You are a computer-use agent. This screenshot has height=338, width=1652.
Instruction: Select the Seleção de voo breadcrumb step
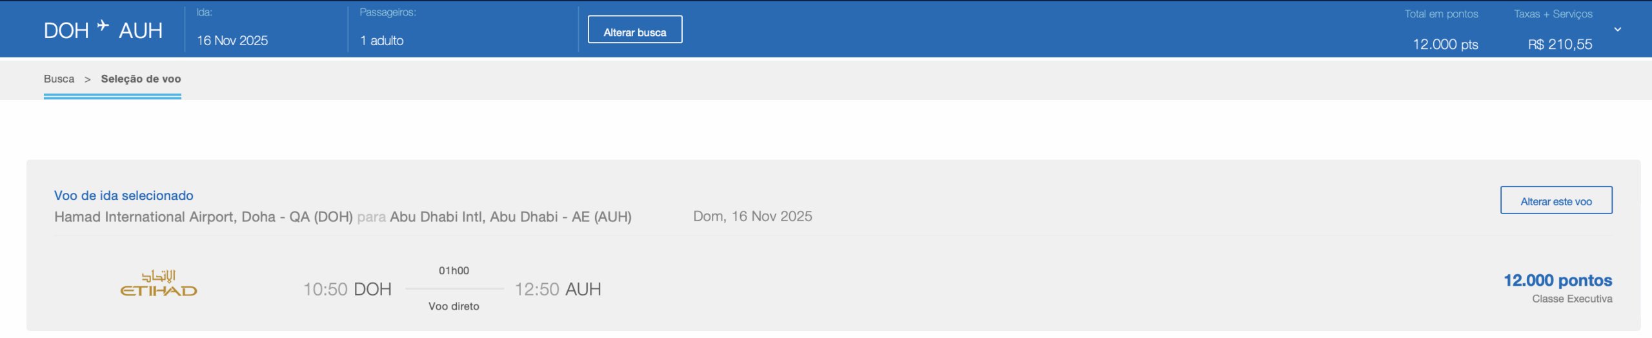pyautogui.click(x=141, y=79)
